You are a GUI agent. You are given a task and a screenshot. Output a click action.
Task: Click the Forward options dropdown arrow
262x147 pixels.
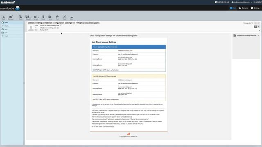coord(38,17)
